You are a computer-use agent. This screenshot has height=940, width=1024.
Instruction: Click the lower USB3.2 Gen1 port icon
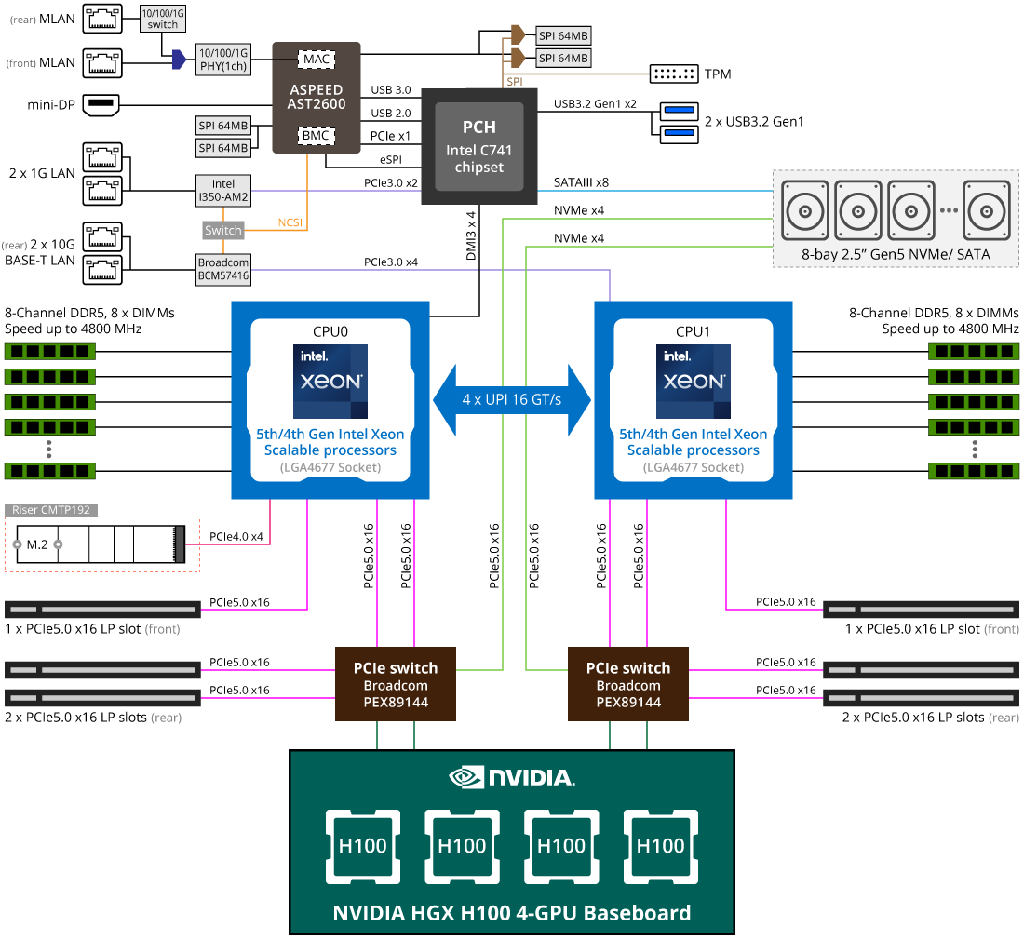680,134
